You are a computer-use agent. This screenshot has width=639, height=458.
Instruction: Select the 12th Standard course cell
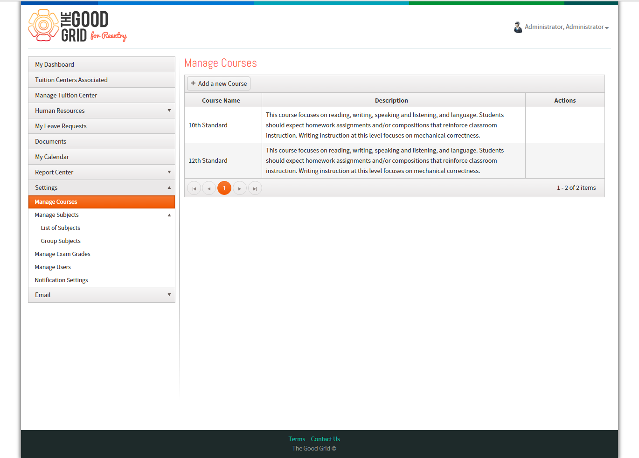(x=223, y=160)
